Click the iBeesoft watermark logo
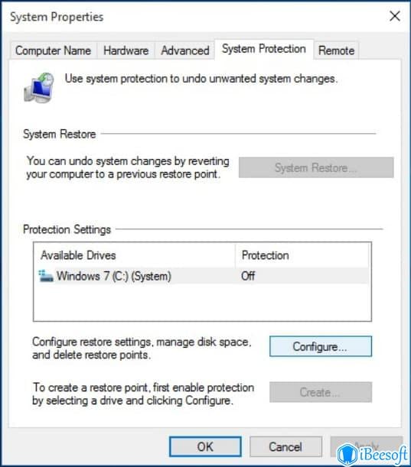Image resolution: width=411 pixels, height=467 pixels. [x=373, y=455]
